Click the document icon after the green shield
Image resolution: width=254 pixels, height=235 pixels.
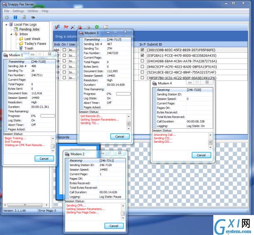[x=106, y=27]
